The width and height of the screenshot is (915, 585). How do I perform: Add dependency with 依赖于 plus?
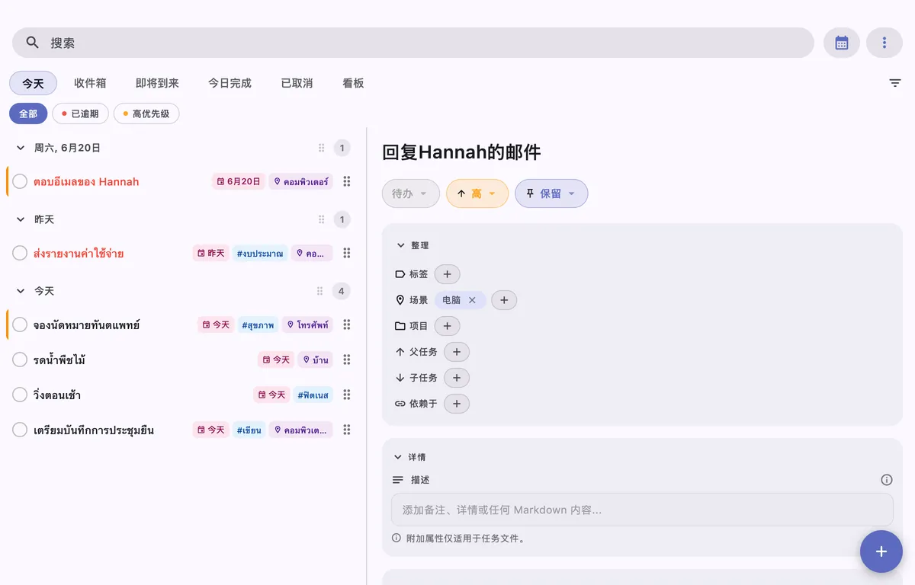(x=457, y=404)
